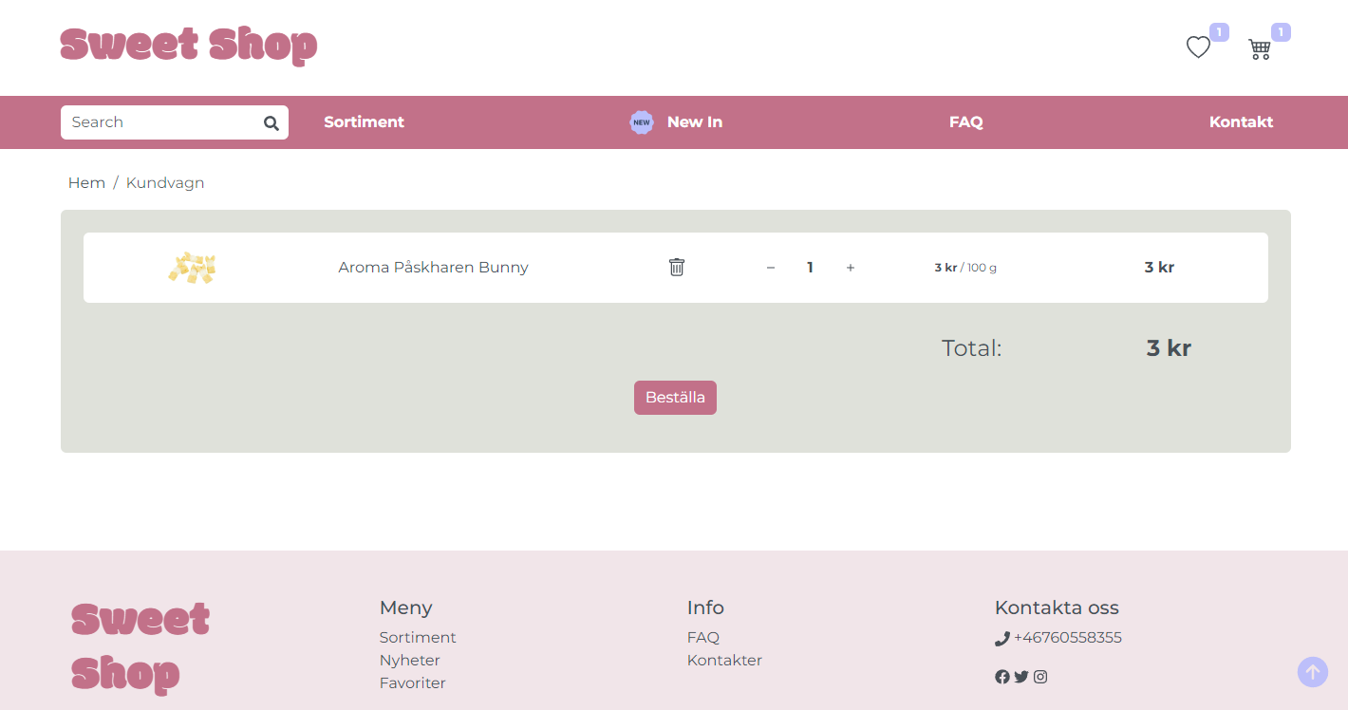
Task: Select Kontakt in the navigation bar
Action: tap(1241, 122)
